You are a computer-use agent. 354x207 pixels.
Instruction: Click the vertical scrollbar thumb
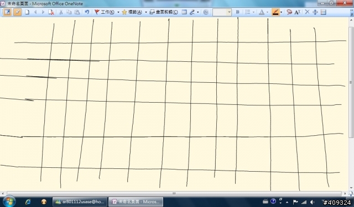coord(352,82)
